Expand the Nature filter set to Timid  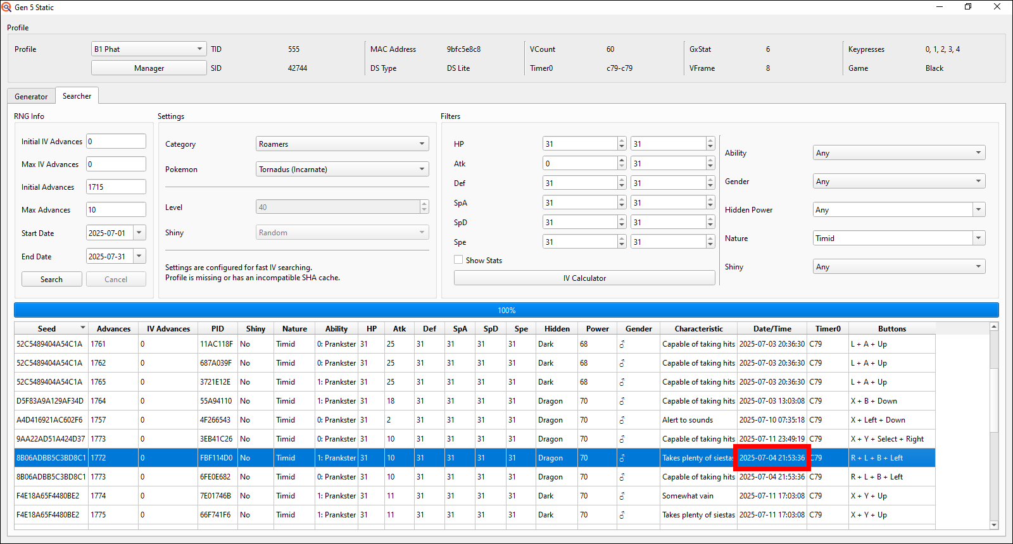point(979,238)
